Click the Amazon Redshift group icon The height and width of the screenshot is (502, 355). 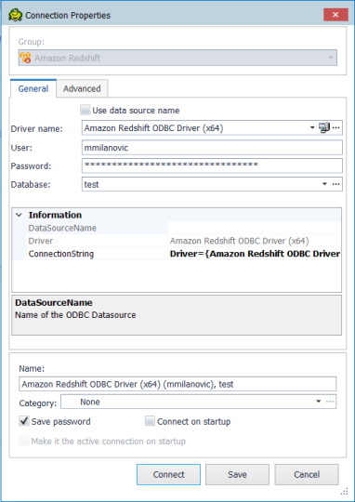[25, 58]
